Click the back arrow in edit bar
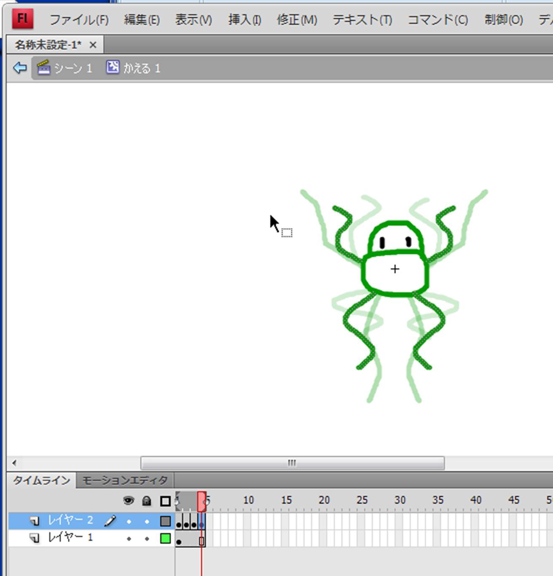This screenshot has height=576, width=553. [x=19, y=68]
